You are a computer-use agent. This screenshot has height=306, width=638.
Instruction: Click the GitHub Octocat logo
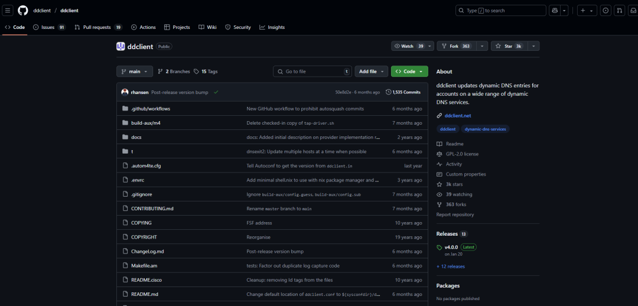coord(23,11)
